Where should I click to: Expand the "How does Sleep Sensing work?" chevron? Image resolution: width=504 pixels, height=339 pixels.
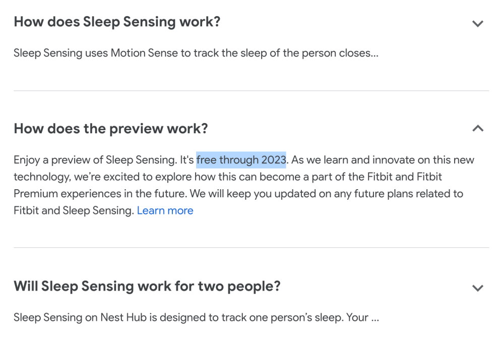477,23
